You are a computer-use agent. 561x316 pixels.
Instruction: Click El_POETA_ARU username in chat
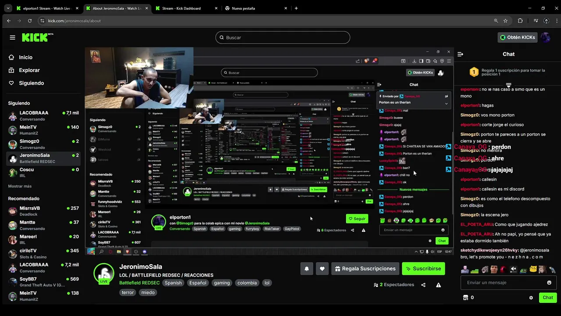tap(476, 224)
